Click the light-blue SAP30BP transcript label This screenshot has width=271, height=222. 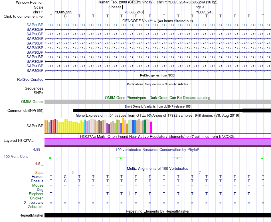(x=35, y=25)
